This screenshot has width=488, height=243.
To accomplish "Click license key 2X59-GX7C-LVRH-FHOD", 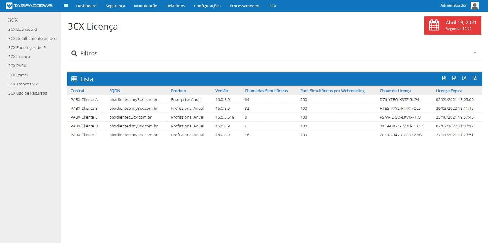I will [x=401, y=126].
